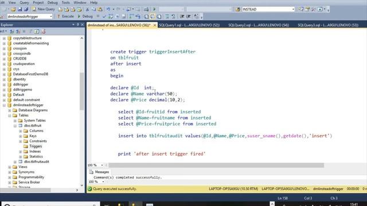Click the Connect Object Explorer plug icon

click(x=11, y=31)
